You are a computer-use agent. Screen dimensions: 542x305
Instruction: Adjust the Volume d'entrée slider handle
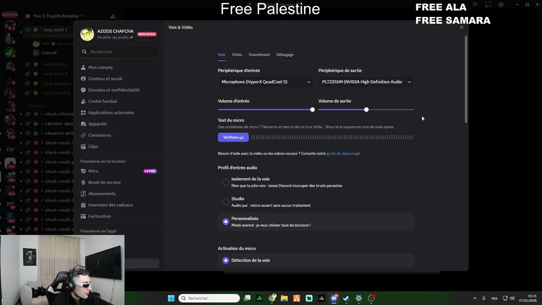[x=312, y=110]
